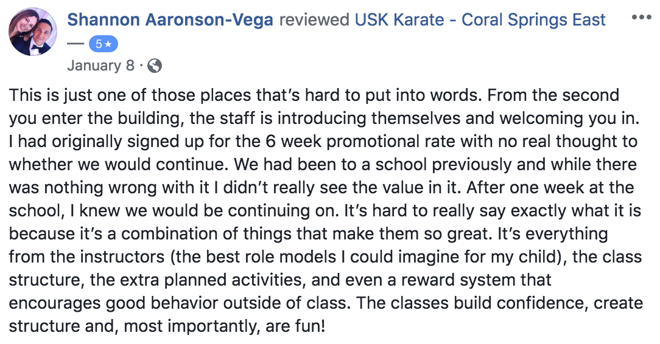Visit the USK Karate - Coral Springs East page
The width and height of the screenshot is (660, 344).
click(x=480, y=19)
